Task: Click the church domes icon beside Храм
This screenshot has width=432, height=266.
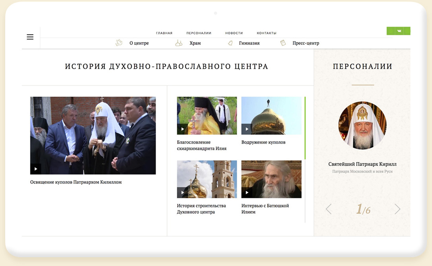Action: 179,43
